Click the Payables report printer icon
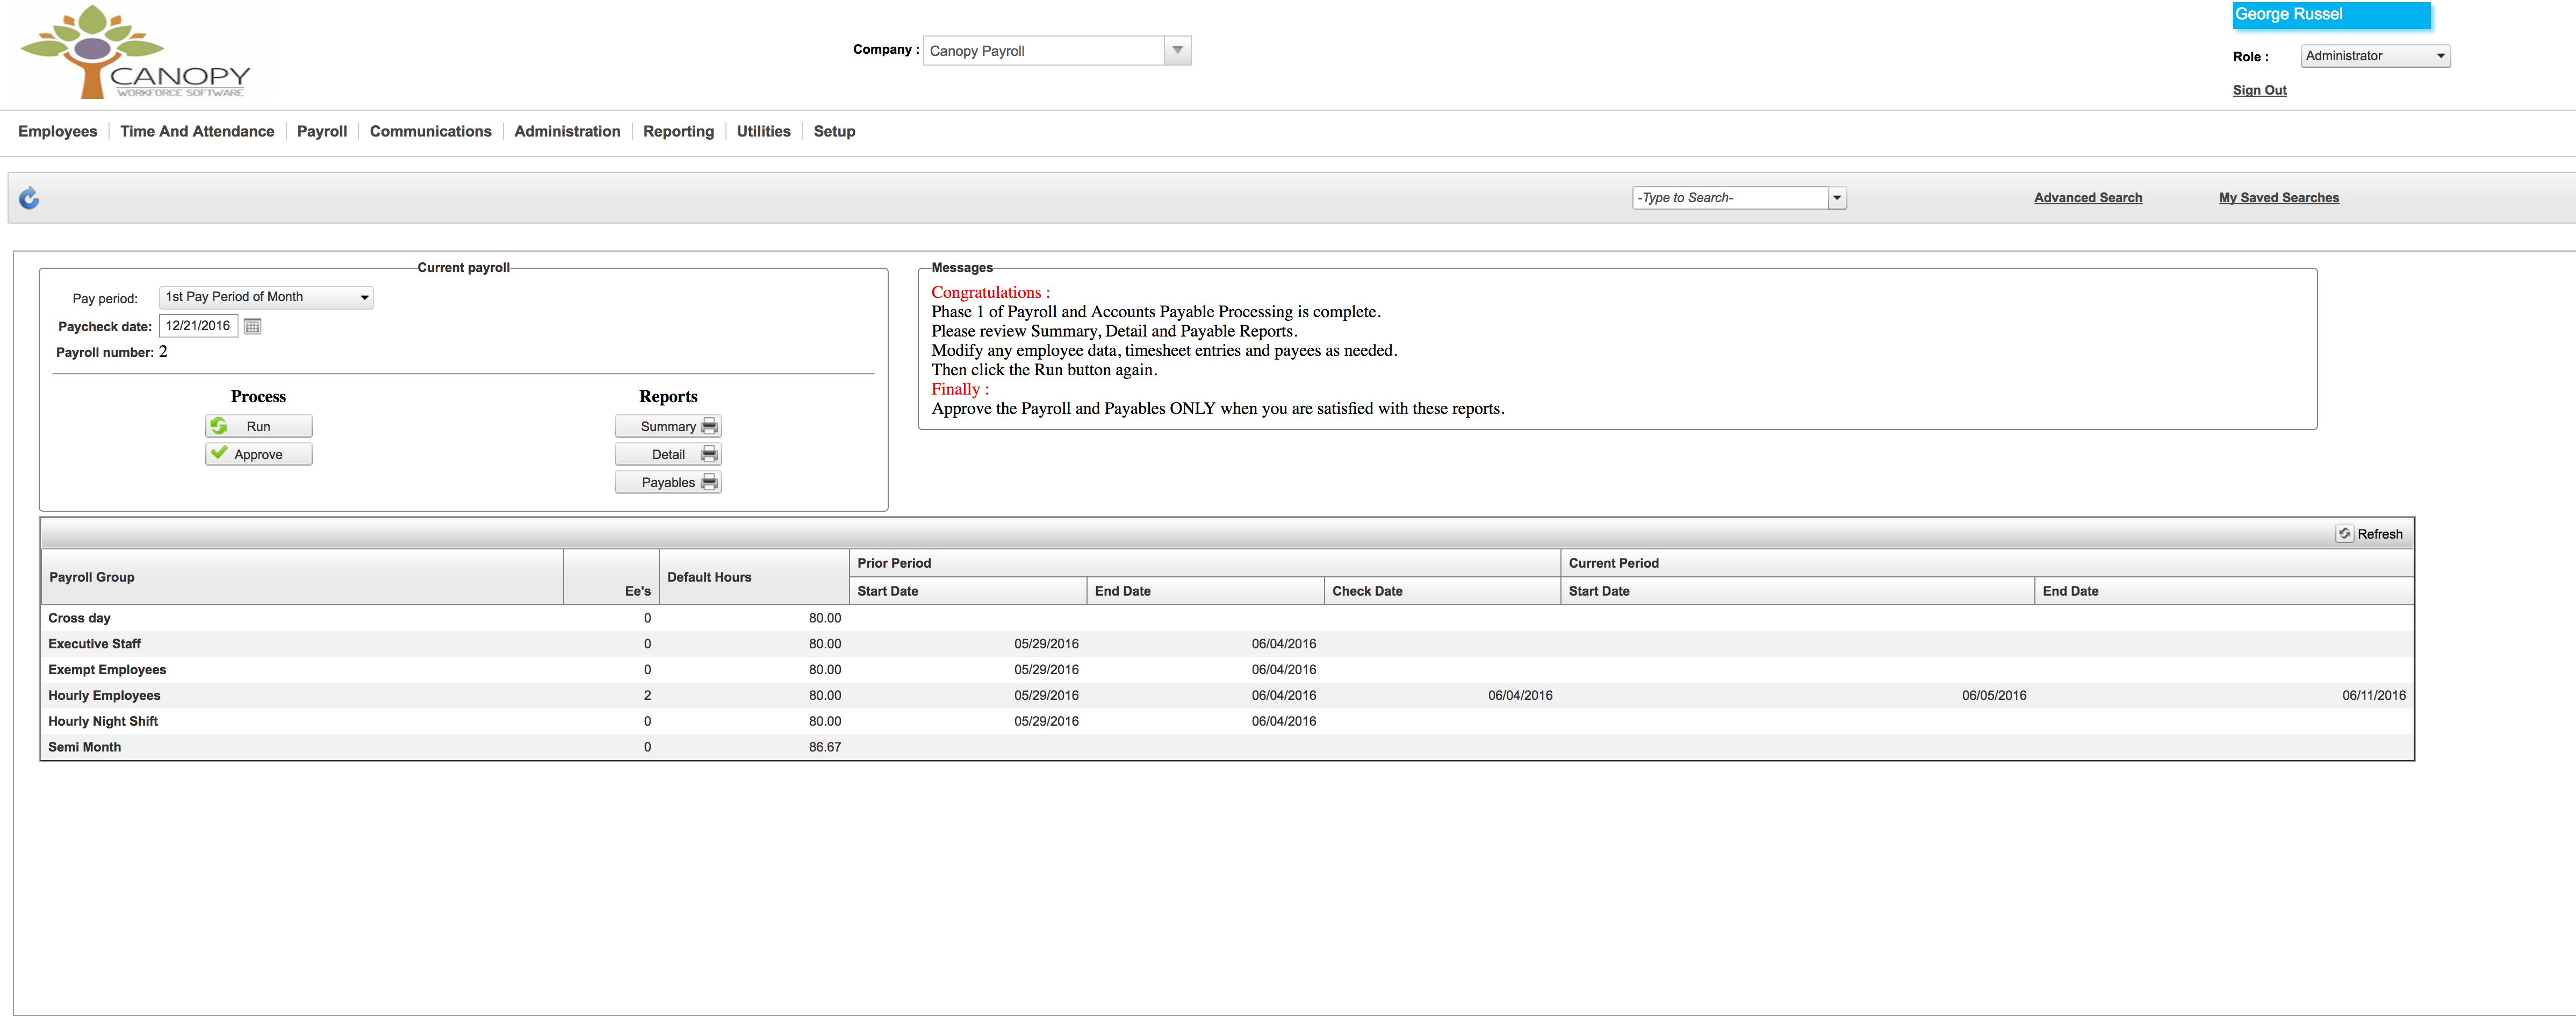2576x1016 pixels. [x=709, y=482]
